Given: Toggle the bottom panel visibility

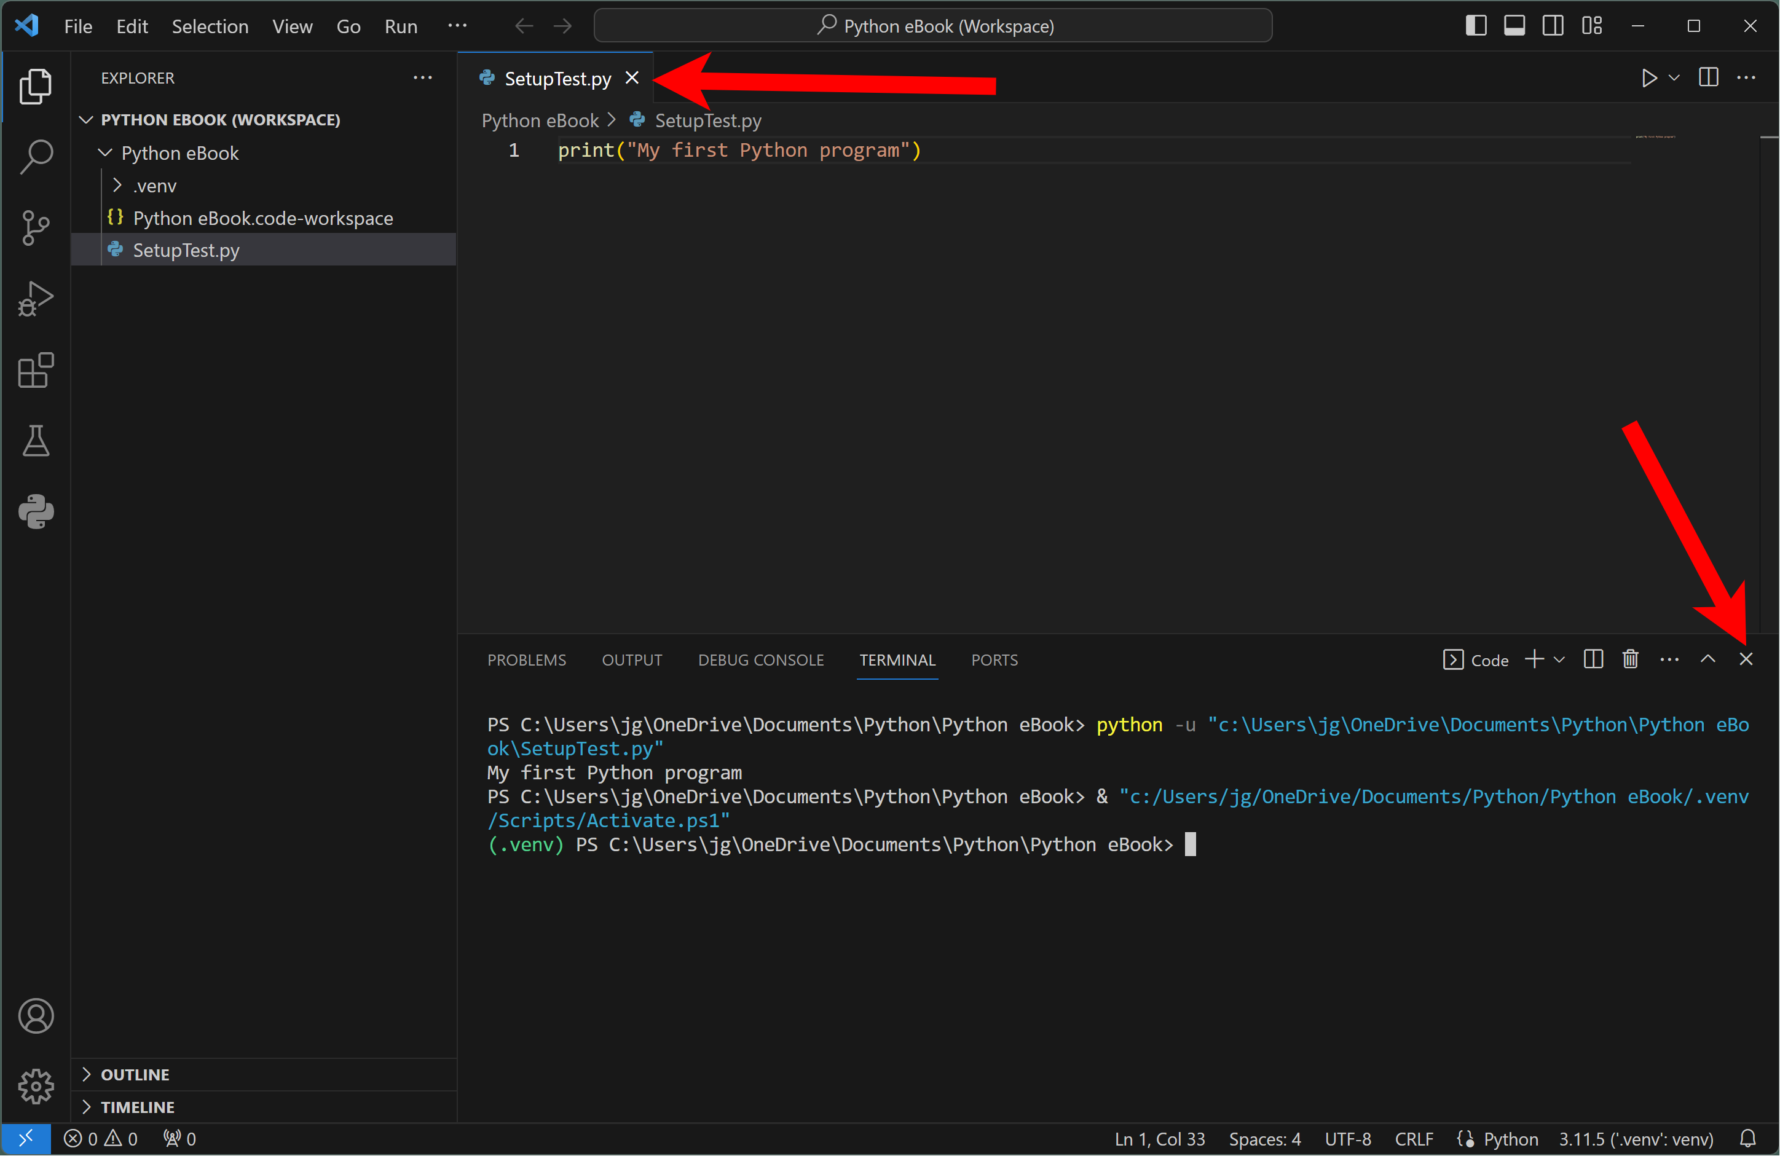Looking at the screenshot, I should [x=1515, y=26].
